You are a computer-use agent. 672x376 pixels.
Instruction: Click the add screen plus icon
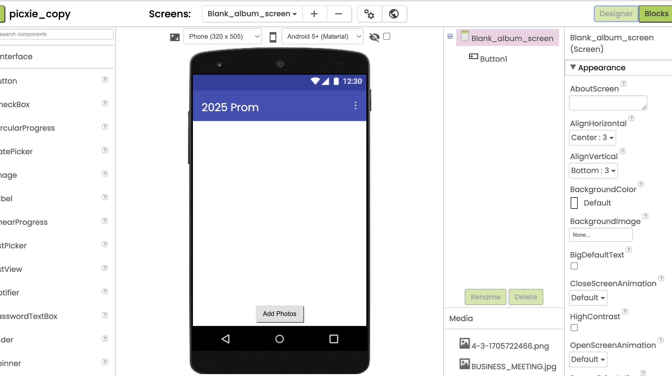point(314,14)
